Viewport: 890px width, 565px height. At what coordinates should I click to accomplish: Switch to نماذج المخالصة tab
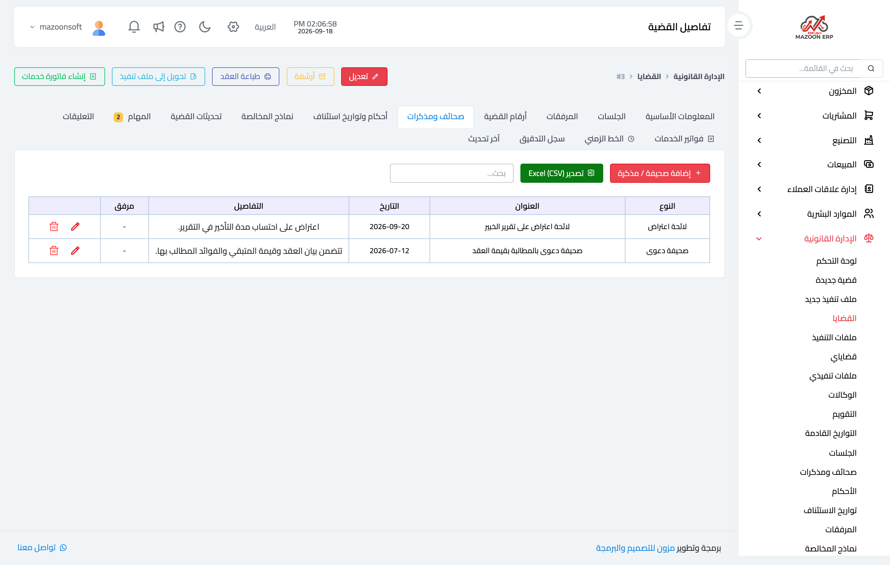tap(267, 116)
